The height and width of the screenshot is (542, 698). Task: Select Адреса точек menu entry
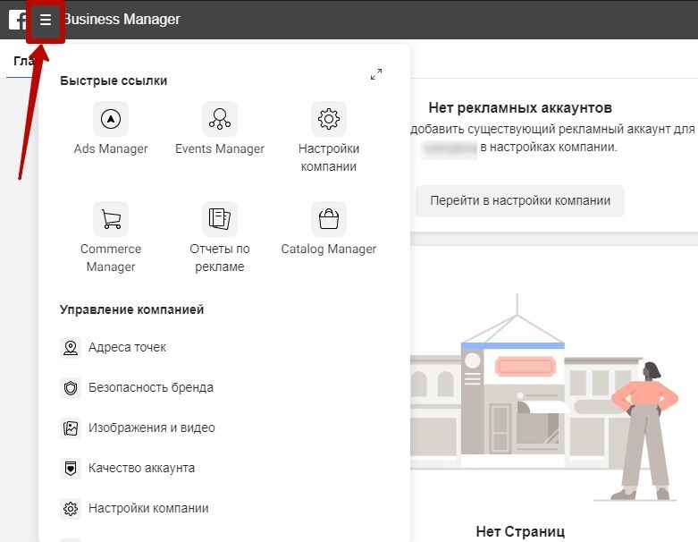tap(127, 347)
